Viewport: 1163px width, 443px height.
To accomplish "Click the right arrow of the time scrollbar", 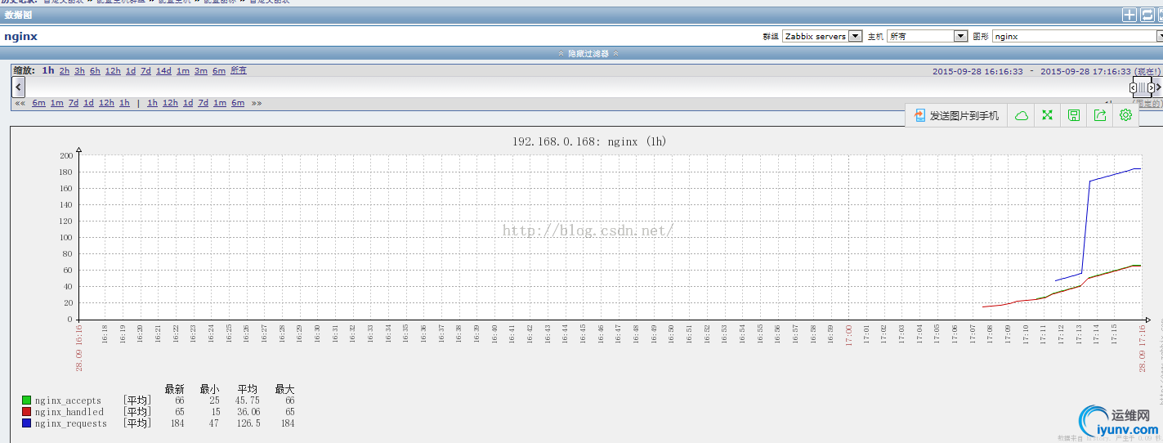I will pos(1159,87).
